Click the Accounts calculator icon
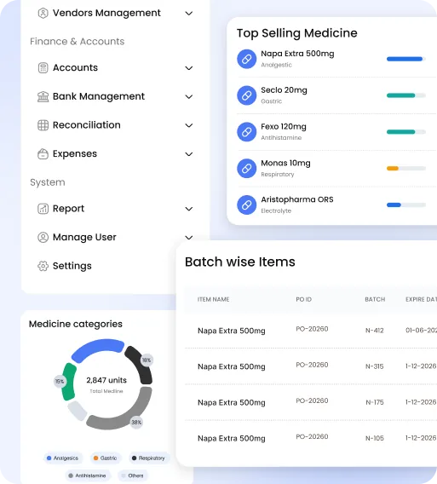Viewport: 437px width, 484px height. click(x=43, y=67)
